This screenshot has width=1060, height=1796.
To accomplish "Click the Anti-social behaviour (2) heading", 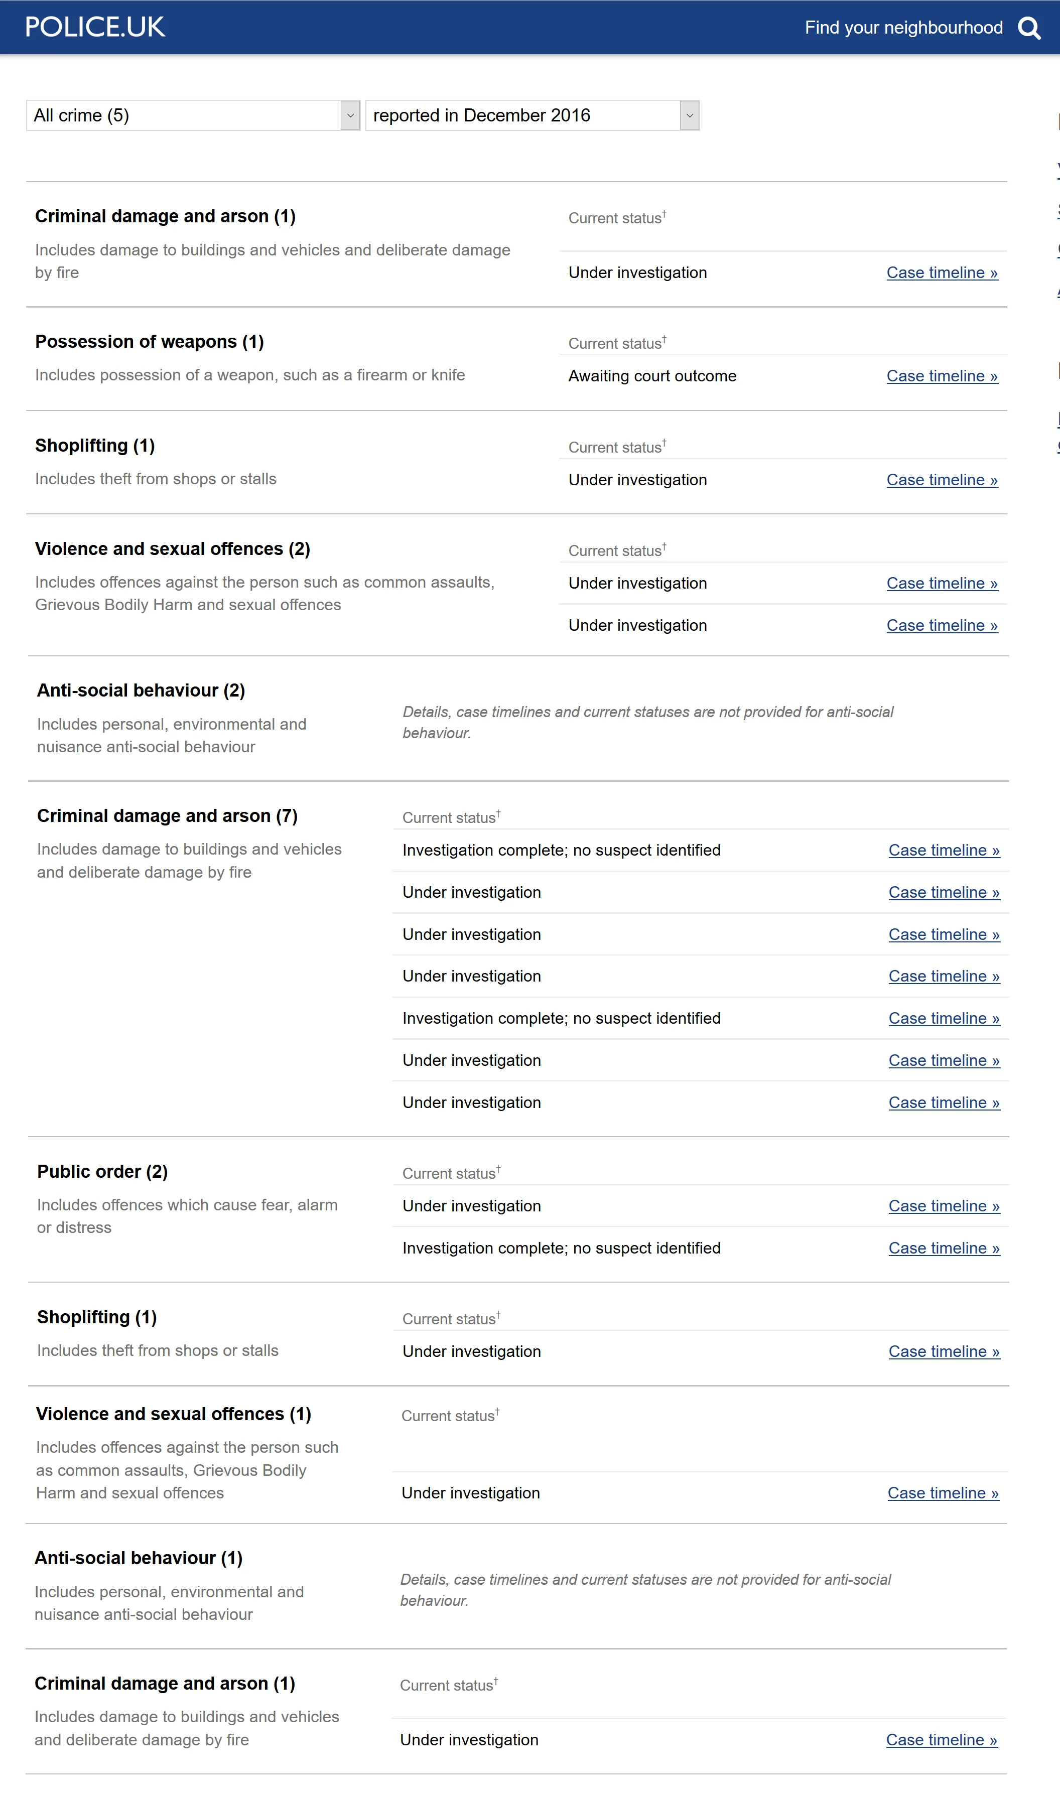I will 141,690.
